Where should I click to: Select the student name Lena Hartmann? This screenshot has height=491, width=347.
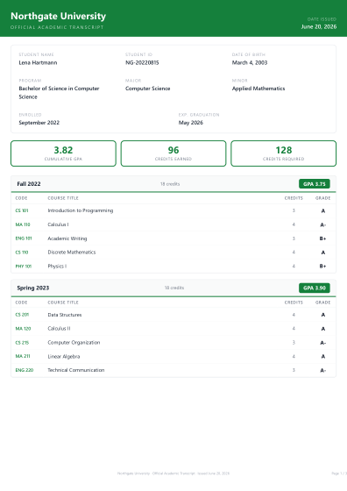[x=38, y=62]
